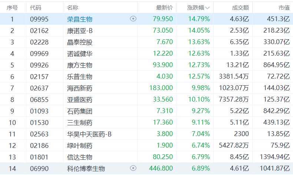Click change percentage 10.10%
Viewport: 293px width, 175px height.
coord(199,99)
